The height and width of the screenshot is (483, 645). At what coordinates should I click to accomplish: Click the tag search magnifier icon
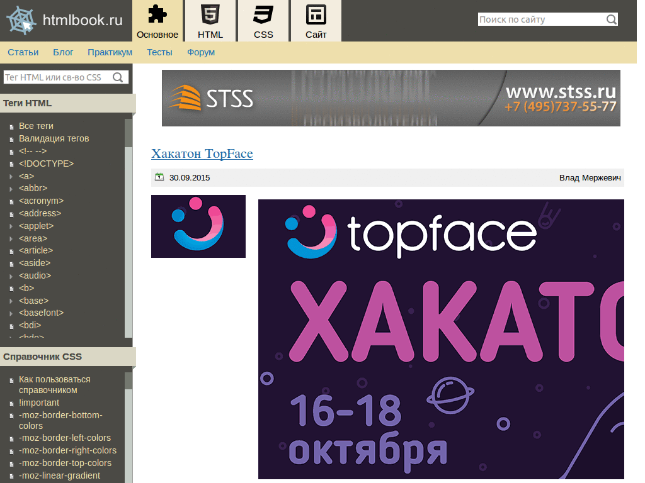click(118, 77)
